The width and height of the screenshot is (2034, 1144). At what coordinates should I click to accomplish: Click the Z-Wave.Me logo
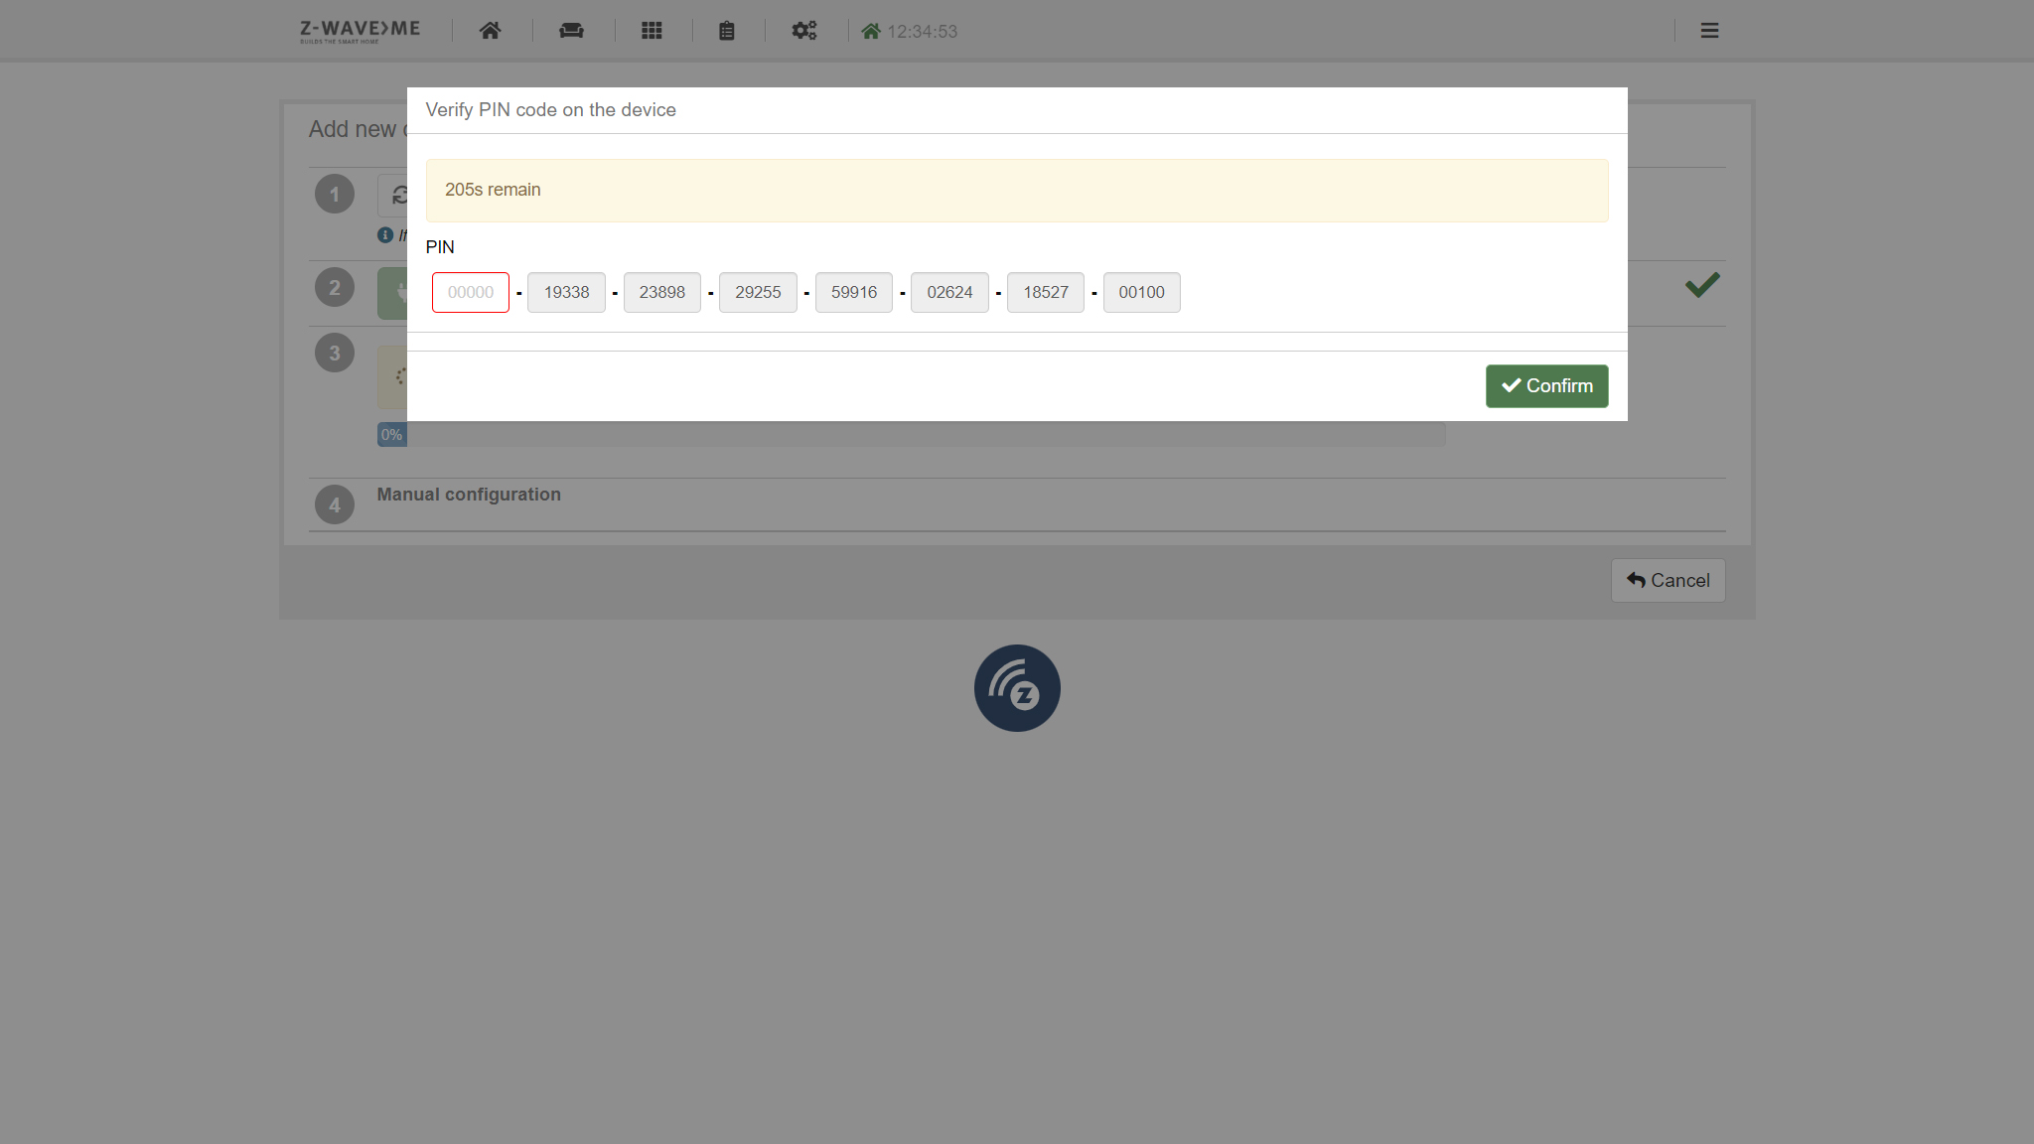(360, 31)
